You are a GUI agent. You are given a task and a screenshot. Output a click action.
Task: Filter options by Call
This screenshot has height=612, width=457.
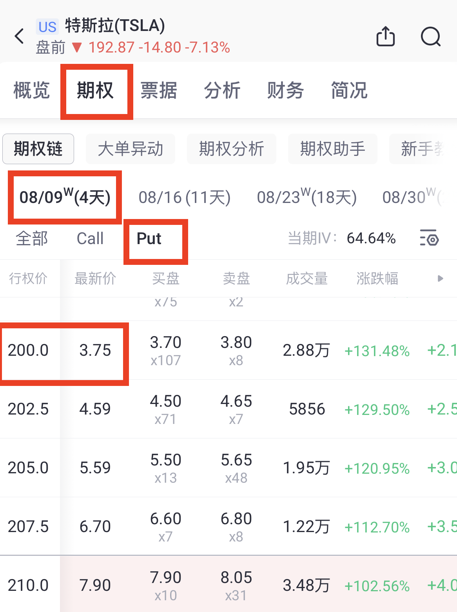click(90, 238)
